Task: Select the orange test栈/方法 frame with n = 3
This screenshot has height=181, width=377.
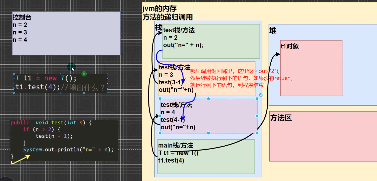Action: click(x=207, y=79)
